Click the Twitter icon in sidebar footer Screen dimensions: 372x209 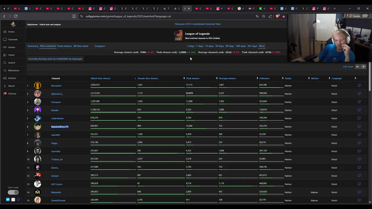pos(8,200)
